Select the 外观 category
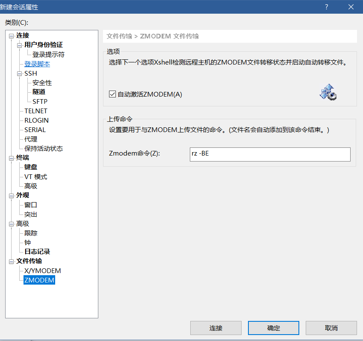Image resolution: width=363 pixels, height=341 pixels. pos(23,195)
